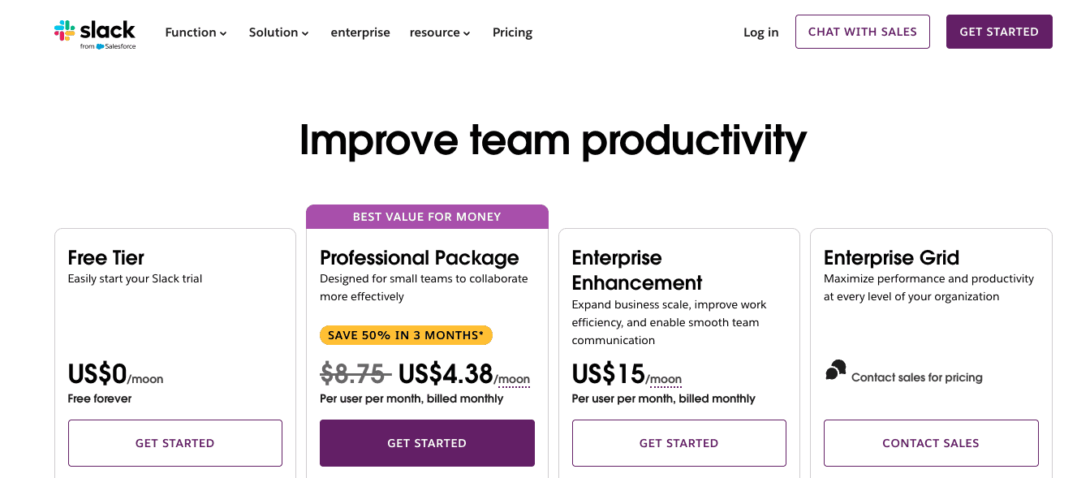The height and width of the screenshot is (478, 1077).
Task: Click GET STARTED in the top header
Action: tap(999, 32)
